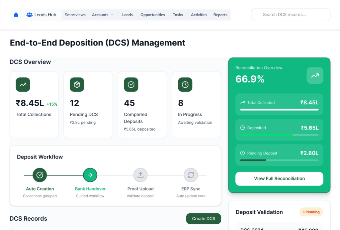Image resolution: width=340 pixels, height=230 pixels.
Task: Click the Completed Deposits count 45
Action: tap(129, 103)
